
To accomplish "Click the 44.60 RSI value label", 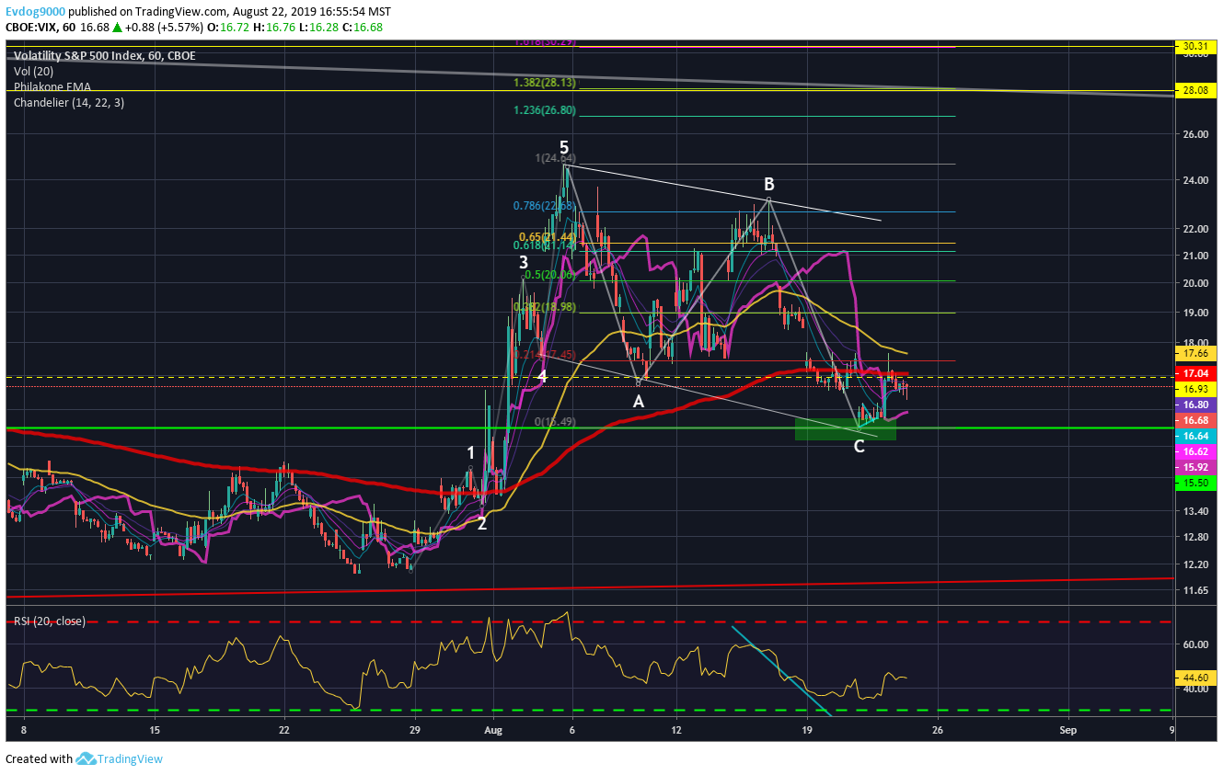I will (1195, 676).
